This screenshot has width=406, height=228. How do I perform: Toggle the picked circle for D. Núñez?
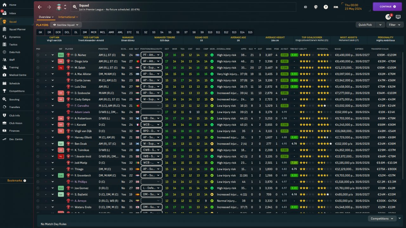[38, 55]
